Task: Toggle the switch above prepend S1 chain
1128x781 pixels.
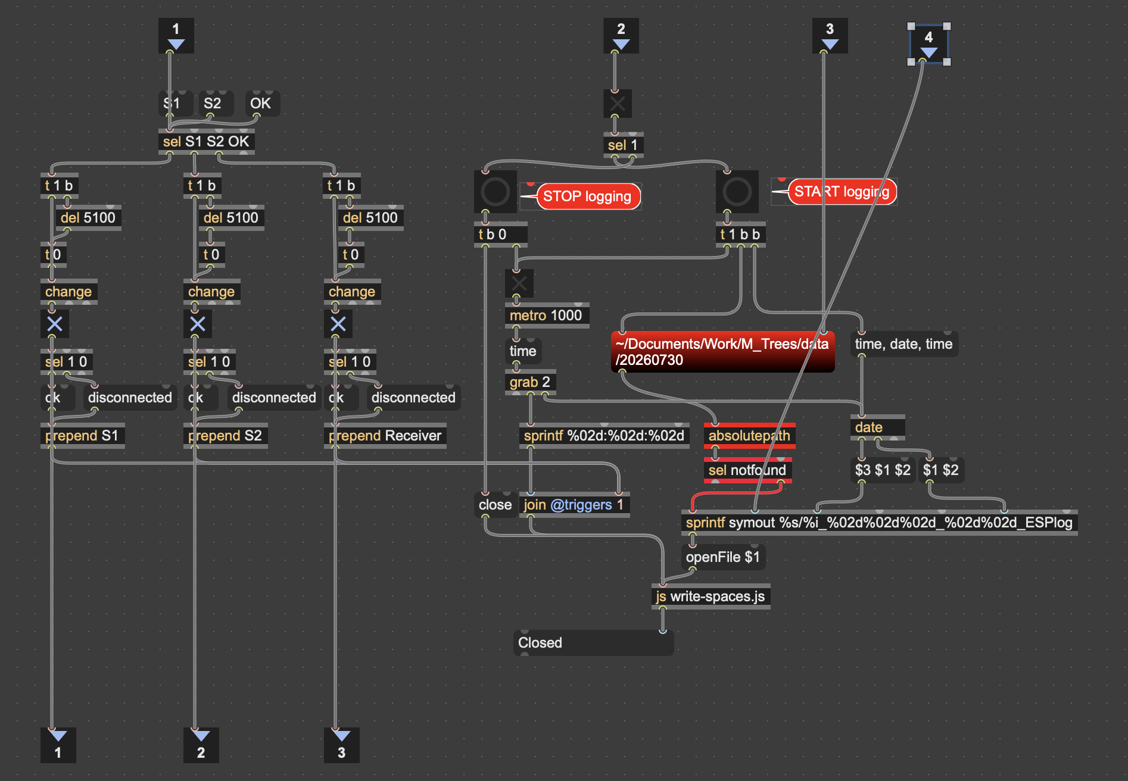Action: 55,324
